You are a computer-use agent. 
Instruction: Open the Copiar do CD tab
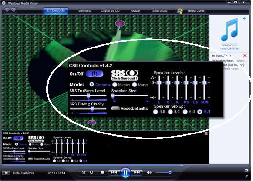(110, 11)
